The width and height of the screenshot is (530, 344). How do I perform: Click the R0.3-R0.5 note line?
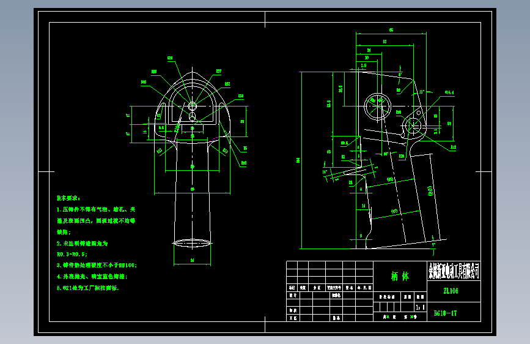point(72,254)
